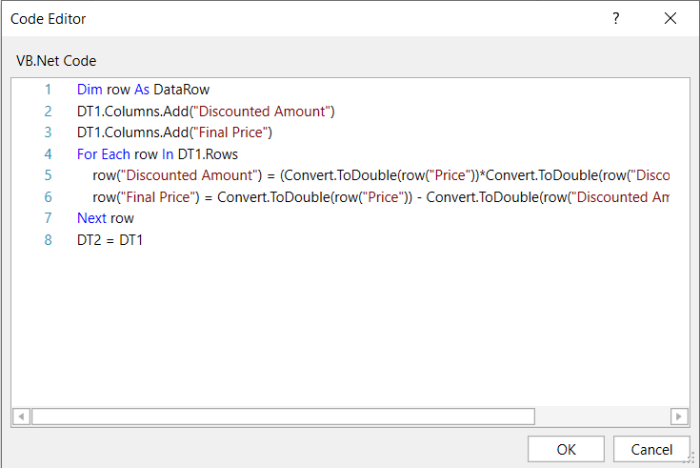700x468 pixels.
Task: Click the scrollbar left arrow
Action: (21, 417)
